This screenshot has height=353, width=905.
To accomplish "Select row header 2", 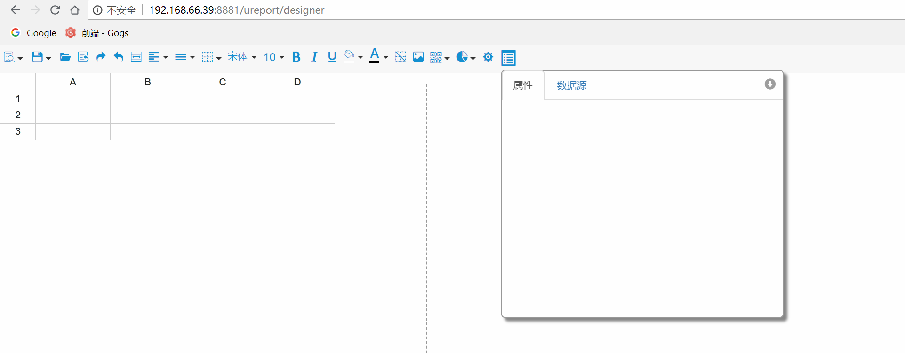I will pyautogui.click(x=18, y=115).
